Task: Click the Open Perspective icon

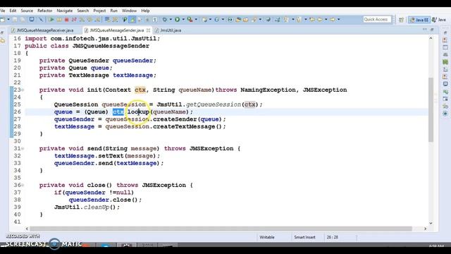Action: click(401, 20)
